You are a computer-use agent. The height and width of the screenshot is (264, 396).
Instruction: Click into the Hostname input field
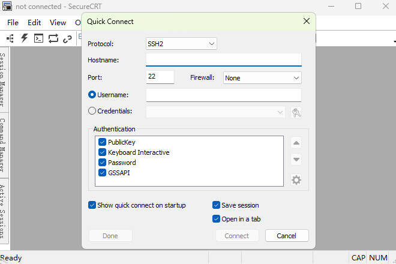pyautogui.click(x=224, y=60)
